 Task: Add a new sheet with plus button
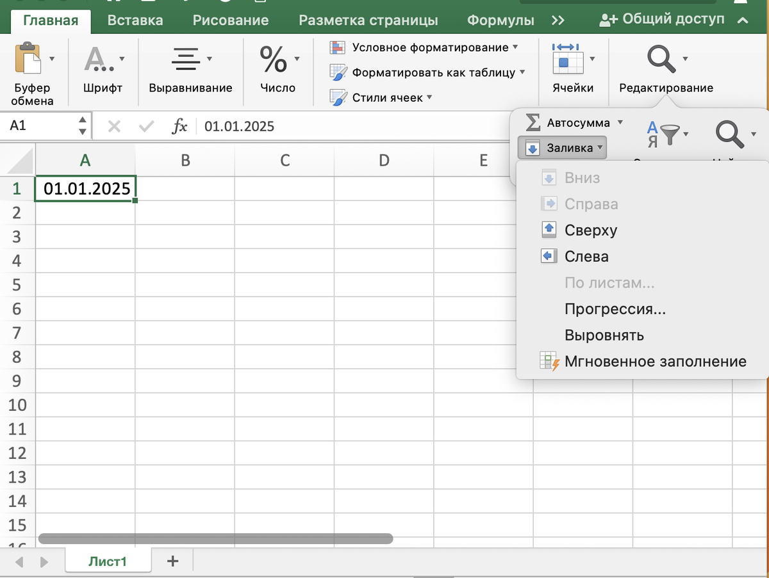(172, 561)
